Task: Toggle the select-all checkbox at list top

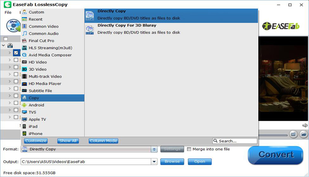Action: coord(6,39)
